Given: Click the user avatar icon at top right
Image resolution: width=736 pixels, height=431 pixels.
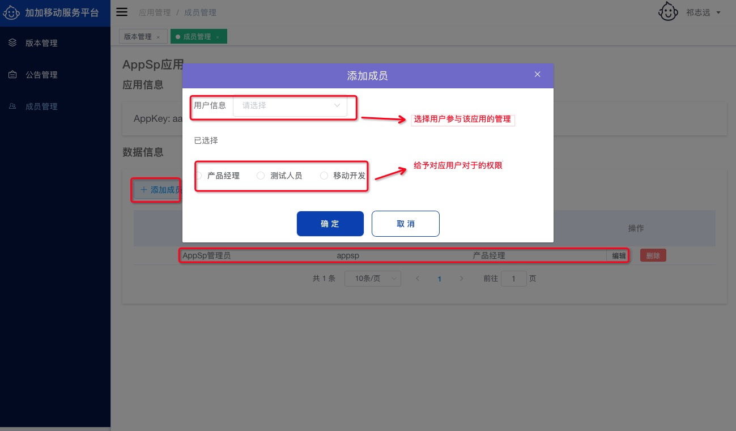Looking at the screenshot, I should [668, 12].
